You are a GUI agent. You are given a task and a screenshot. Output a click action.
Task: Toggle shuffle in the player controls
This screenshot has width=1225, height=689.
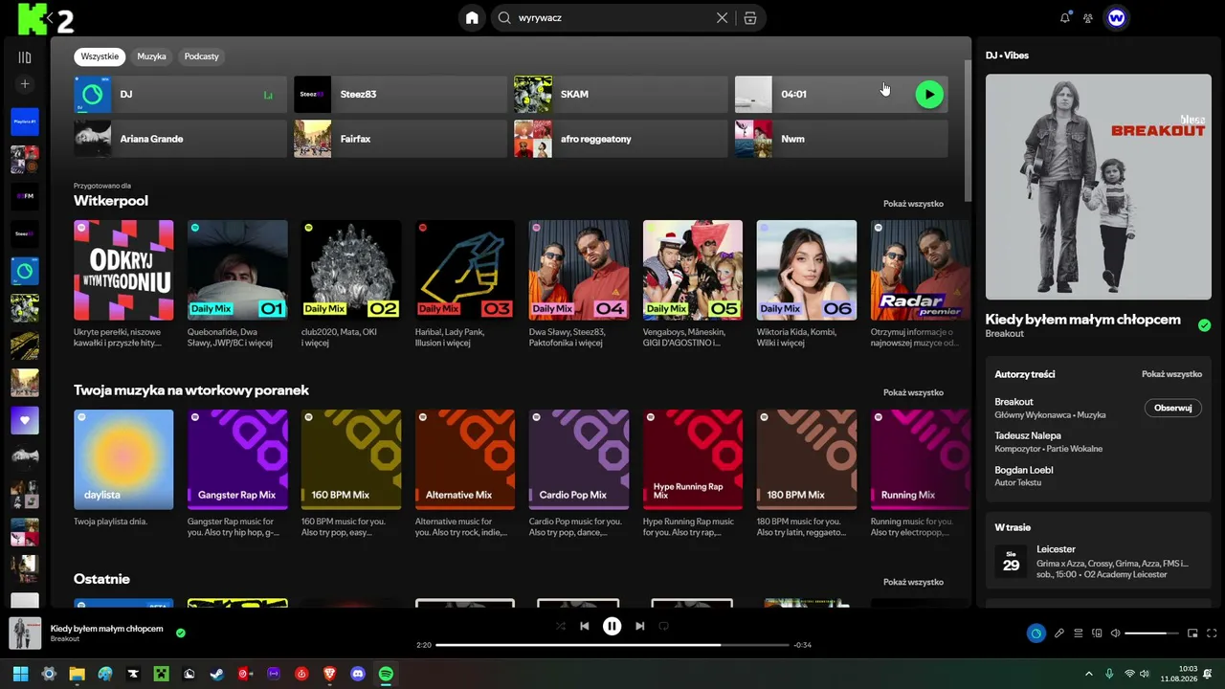(x=561, y=626)
